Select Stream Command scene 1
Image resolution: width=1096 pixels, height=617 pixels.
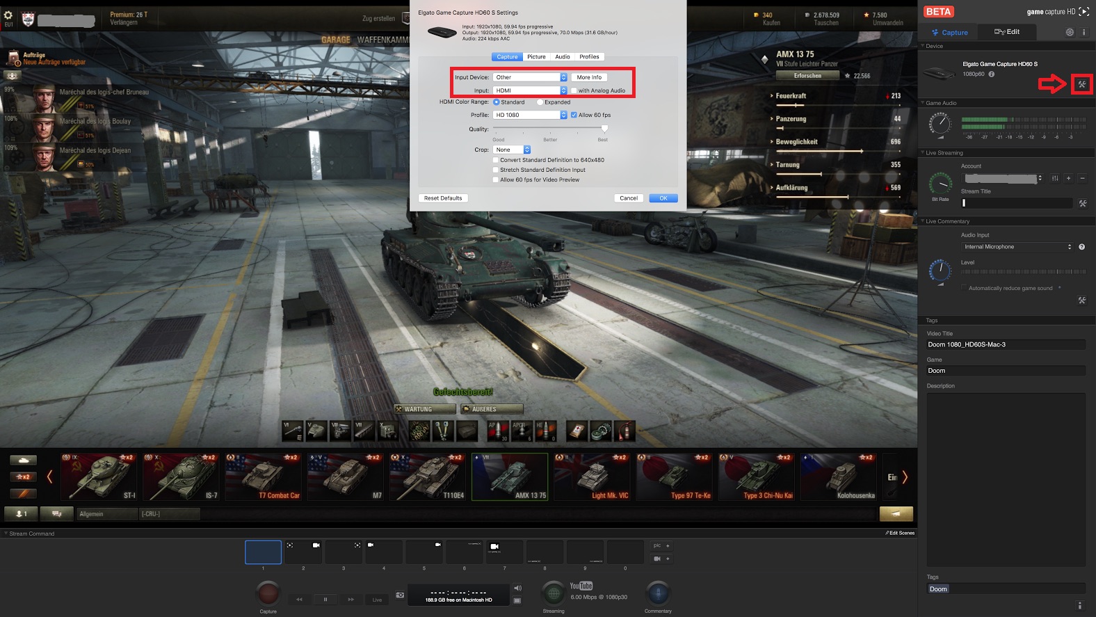point(263,552)
